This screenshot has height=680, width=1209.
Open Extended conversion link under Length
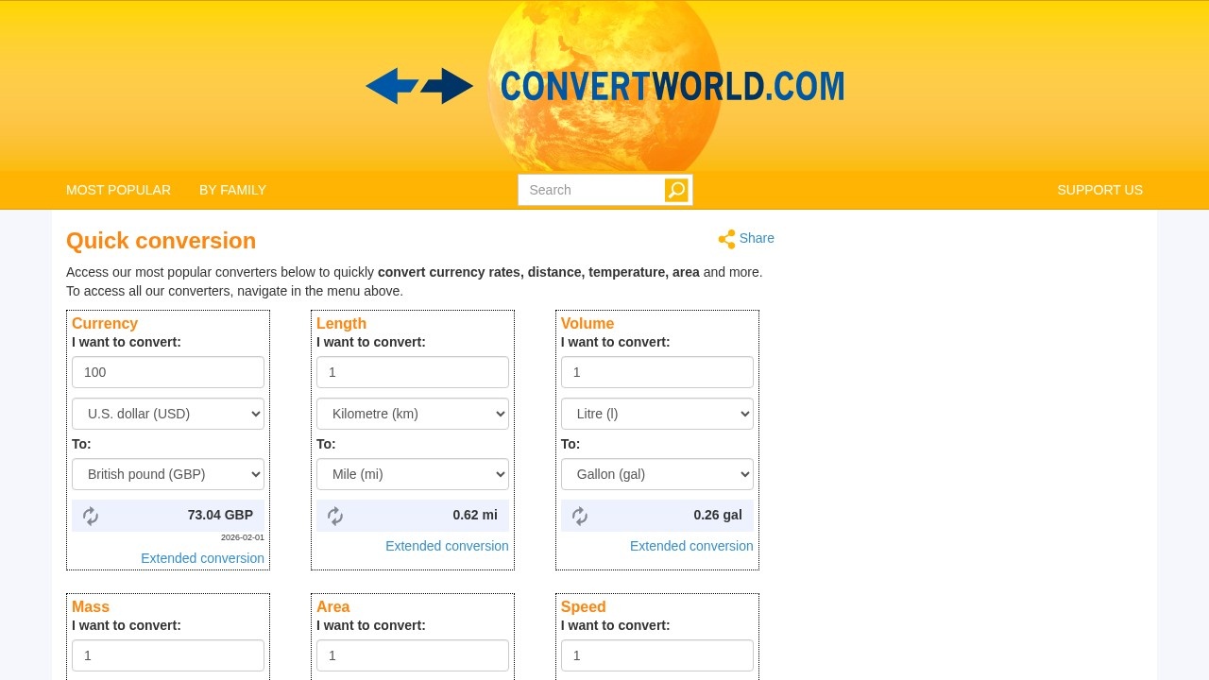[447, 546]
